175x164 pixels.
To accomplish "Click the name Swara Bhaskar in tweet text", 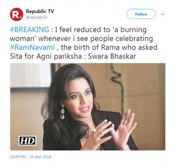I will click(112, 56).
